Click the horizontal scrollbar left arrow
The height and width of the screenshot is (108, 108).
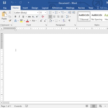1,103
